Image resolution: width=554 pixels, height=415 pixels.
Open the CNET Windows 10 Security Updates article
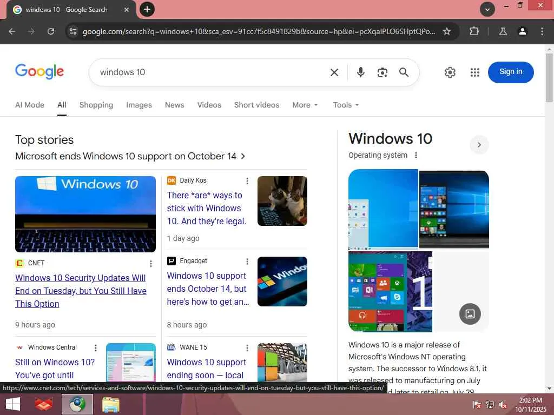81,291
